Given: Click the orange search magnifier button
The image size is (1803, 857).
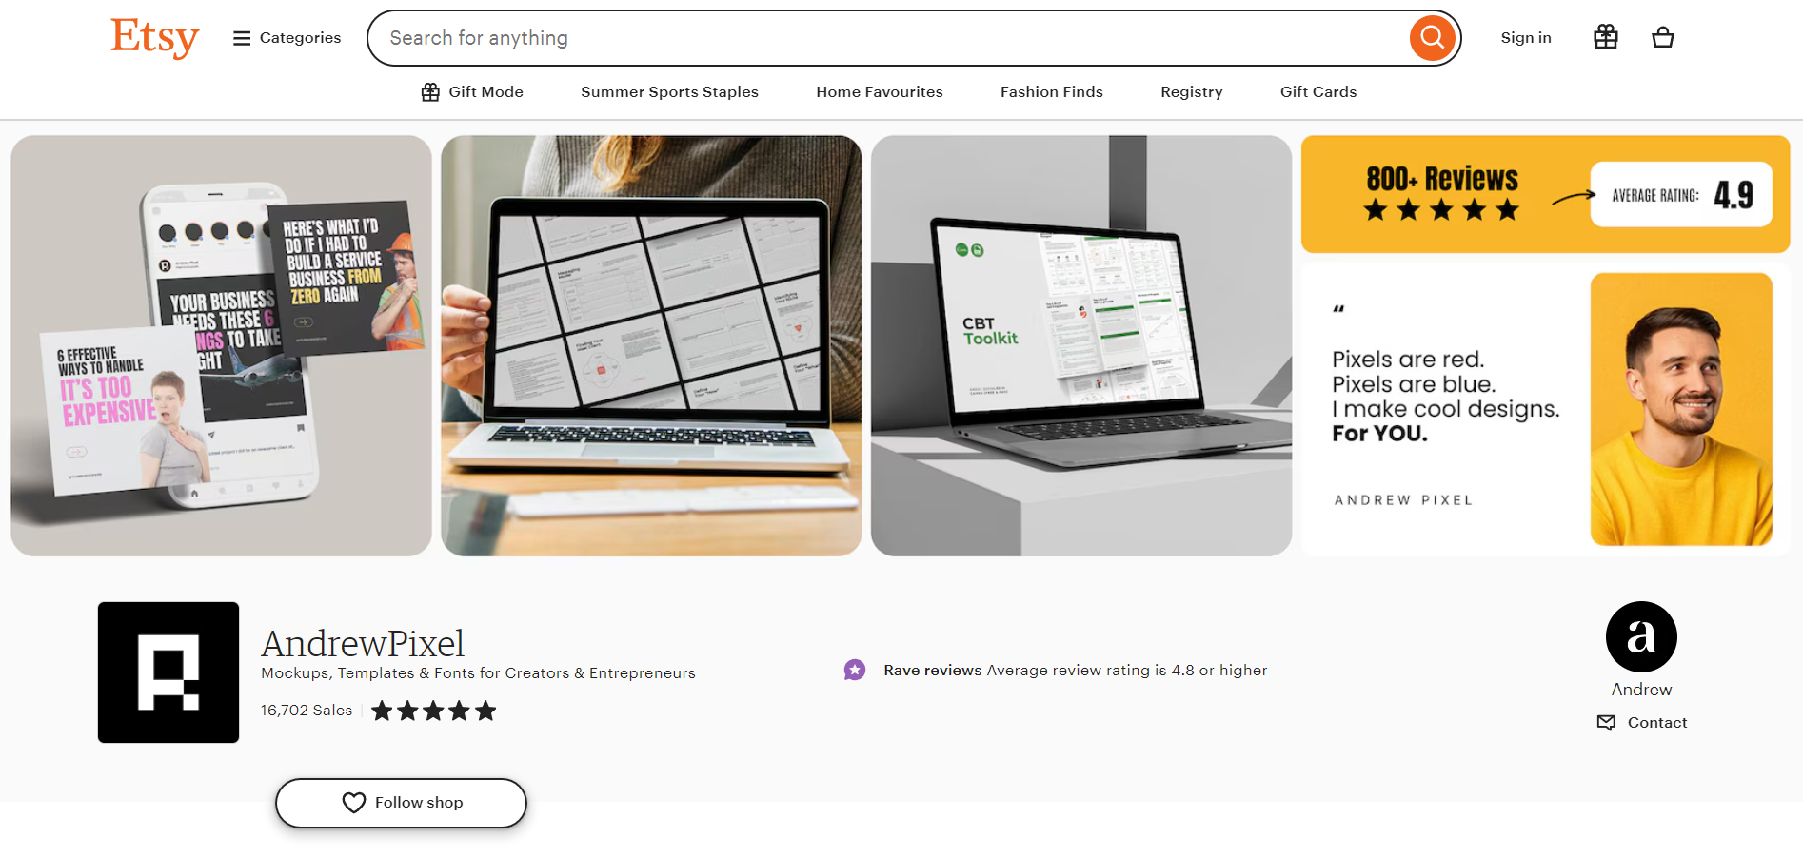Looking at the screenshot, I should [x=1433, y=38].
